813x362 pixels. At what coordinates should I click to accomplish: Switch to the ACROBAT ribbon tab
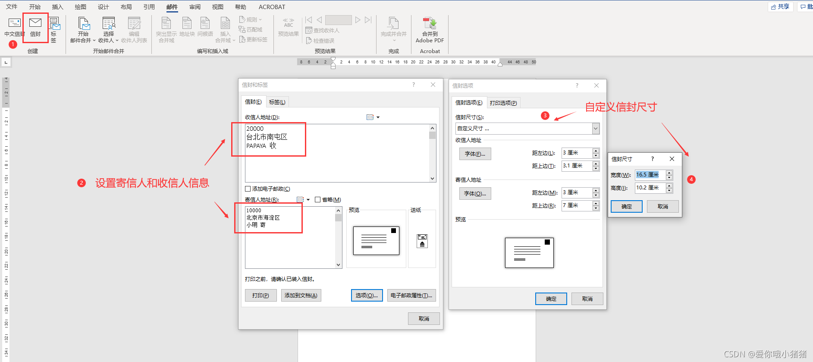pos(272,6)
